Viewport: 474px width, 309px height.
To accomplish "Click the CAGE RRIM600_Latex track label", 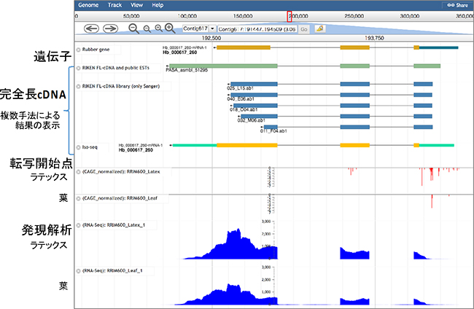I will [x=121, y=171].
